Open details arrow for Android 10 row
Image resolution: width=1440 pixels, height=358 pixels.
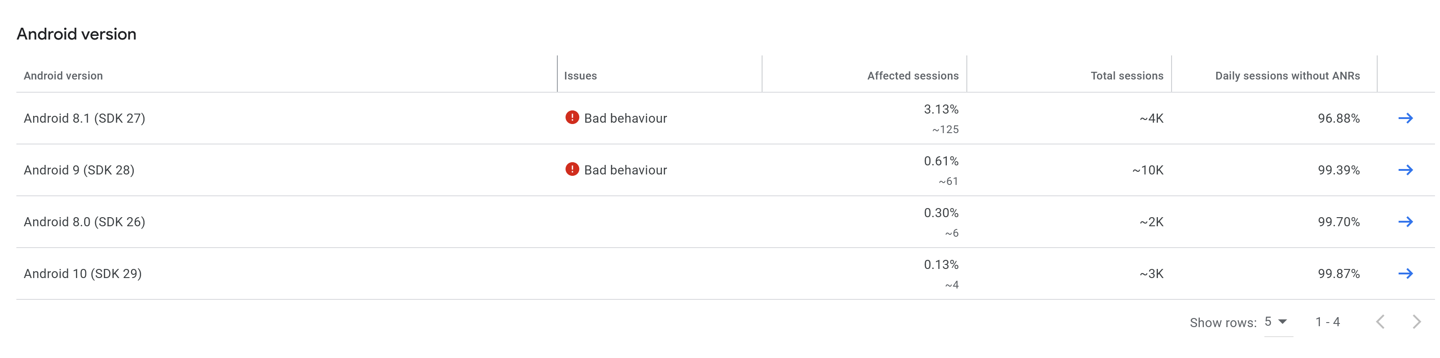pos(1405,273)
